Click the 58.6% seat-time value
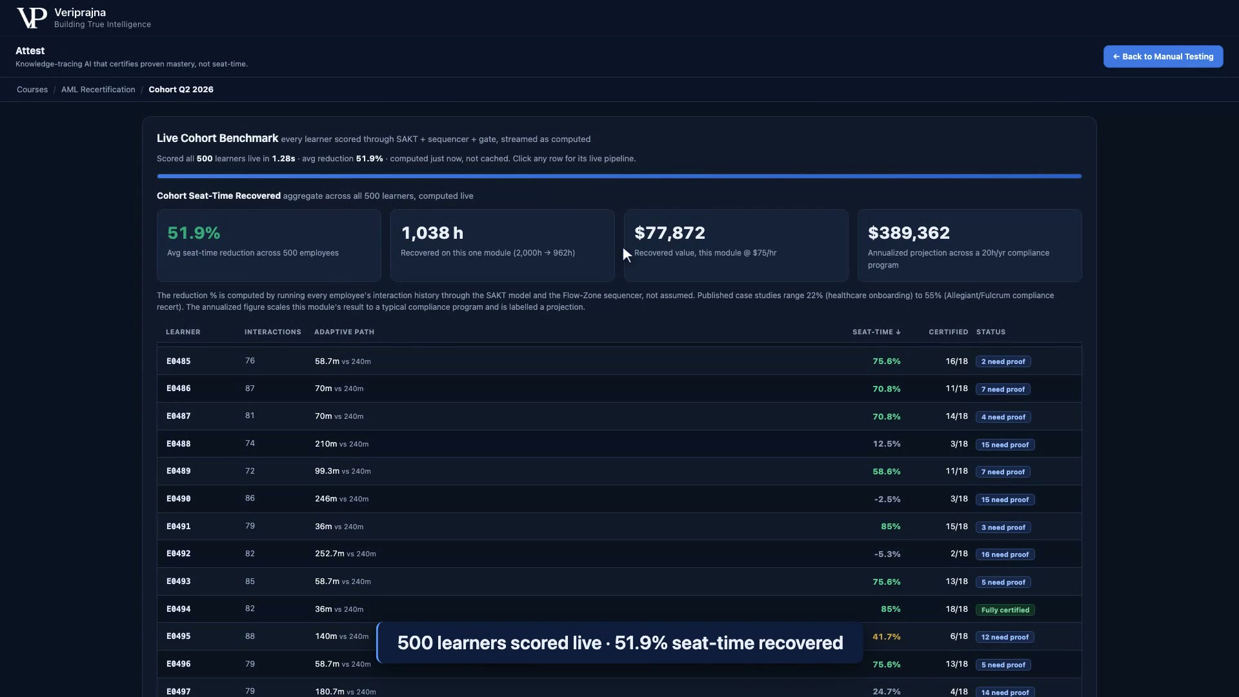The image size is (1239, 697). point(887,472)
